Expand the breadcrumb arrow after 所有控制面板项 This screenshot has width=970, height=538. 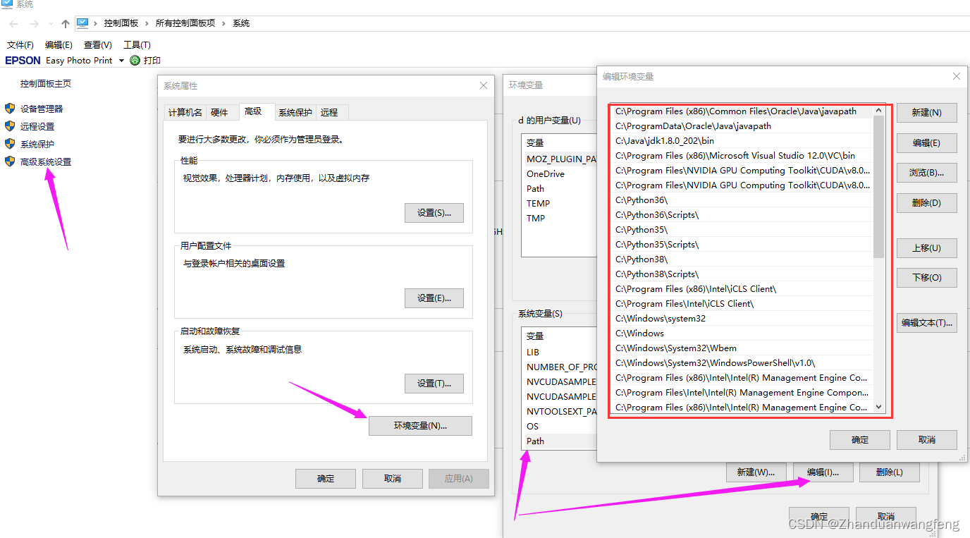223,23
